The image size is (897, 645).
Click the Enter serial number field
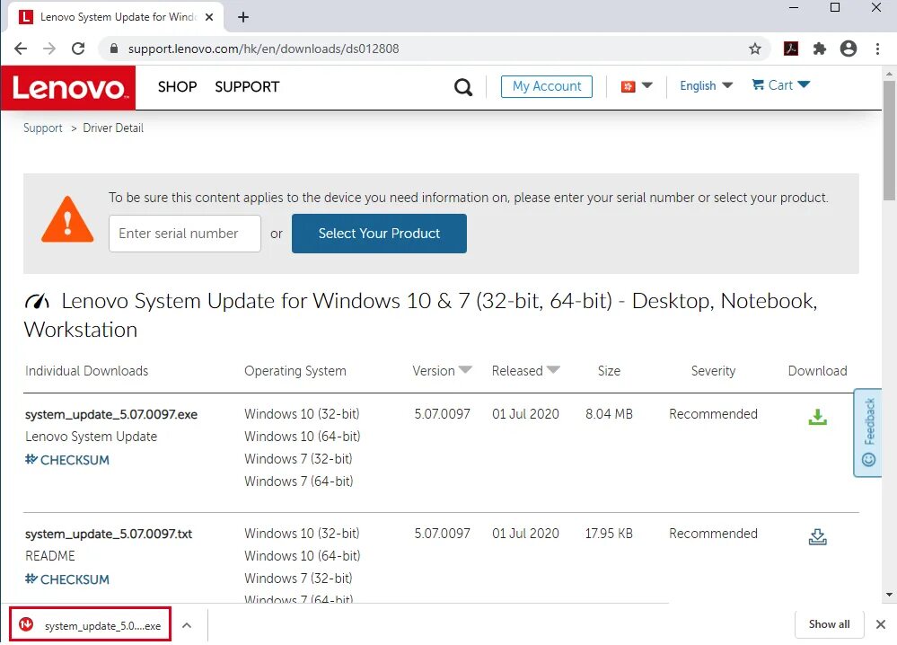coord(185,234)
